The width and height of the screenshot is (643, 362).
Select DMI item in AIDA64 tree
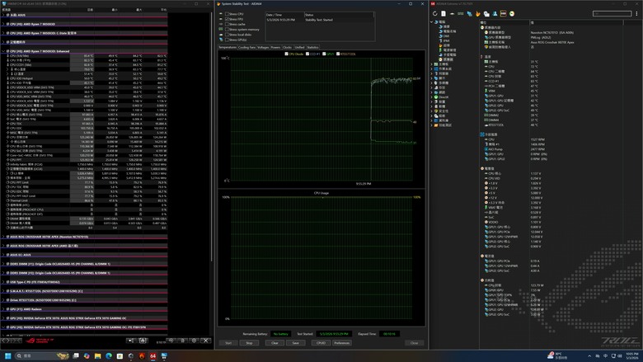[446, 36]
